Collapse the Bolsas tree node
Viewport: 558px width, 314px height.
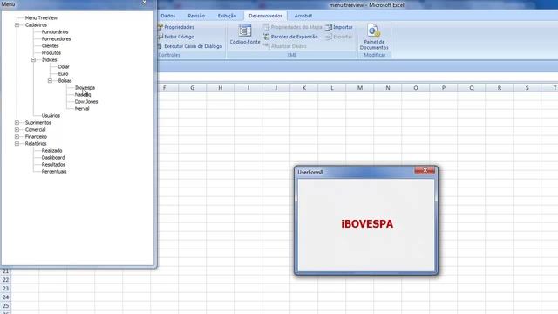pos(50,81)
